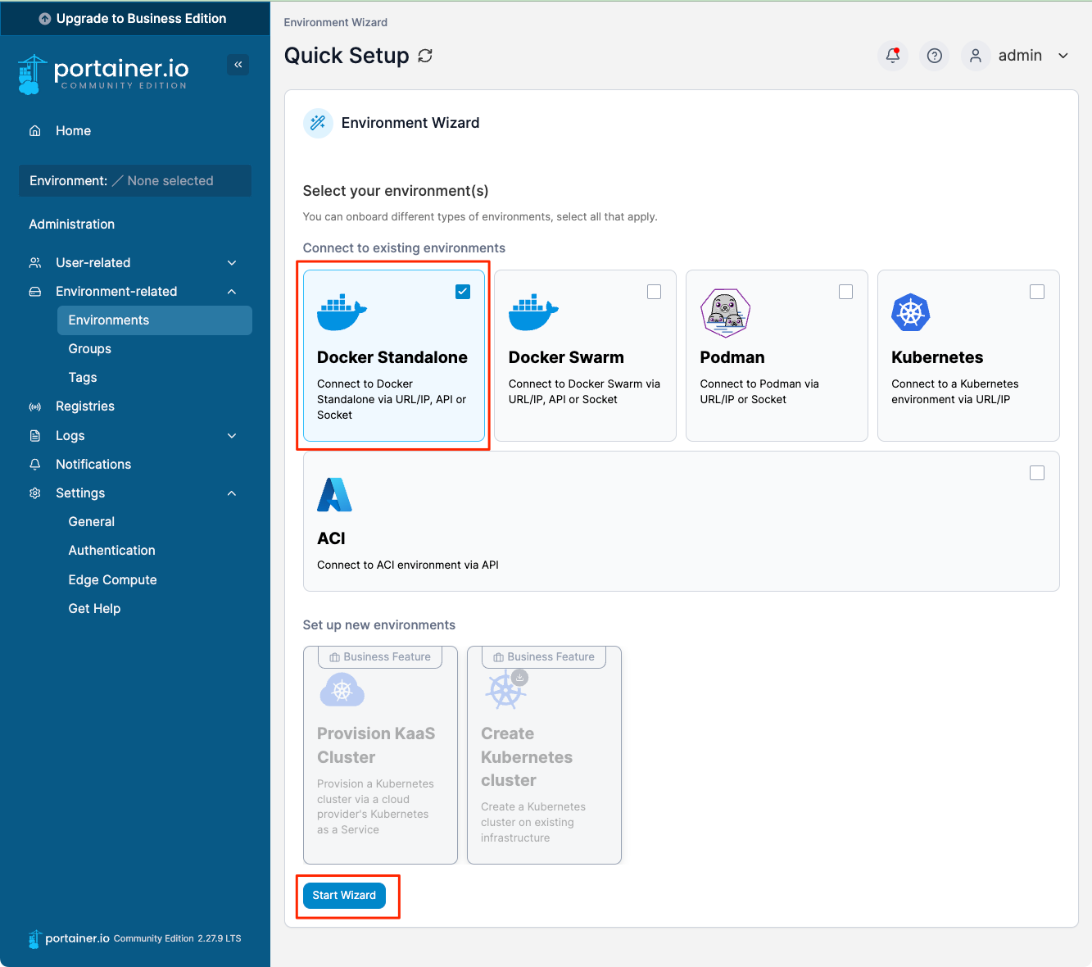Click Upgrade to Business Edition banner
This screenshot has height=967, width=1092.
point(135,18)
